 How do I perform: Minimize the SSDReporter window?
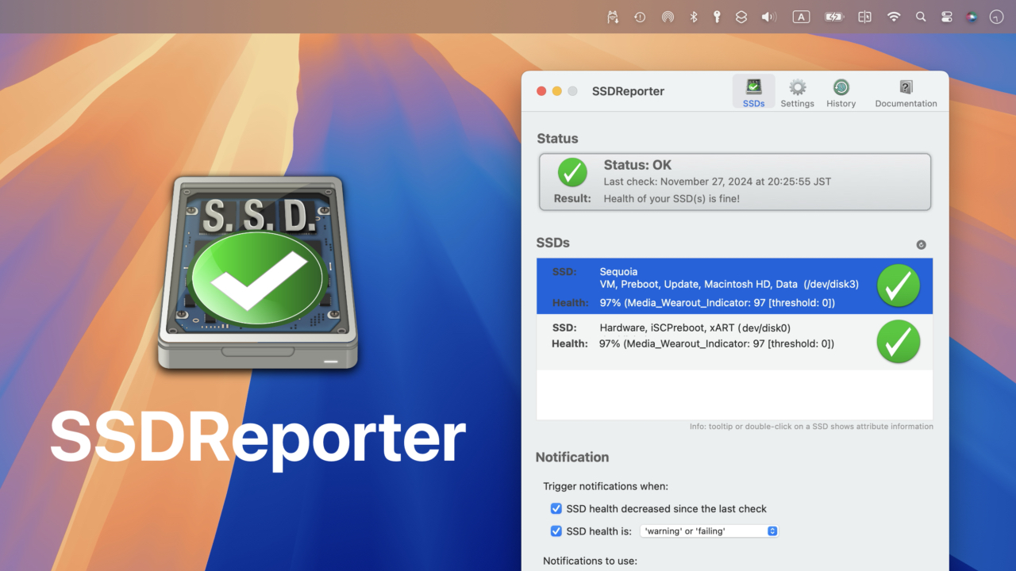click(557, 91)
